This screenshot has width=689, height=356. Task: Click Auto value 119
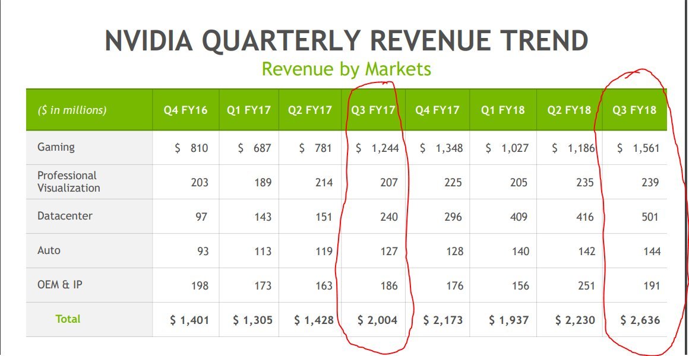point(324,251)
